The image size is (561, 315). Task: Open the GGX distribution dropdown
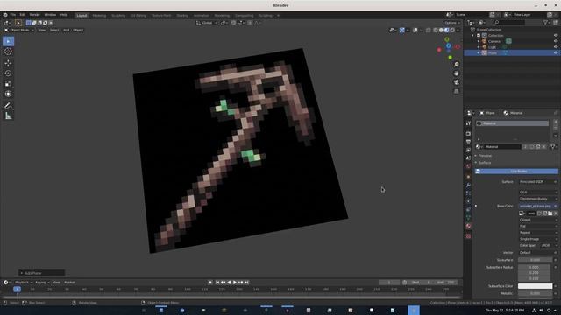click(537, 192)
